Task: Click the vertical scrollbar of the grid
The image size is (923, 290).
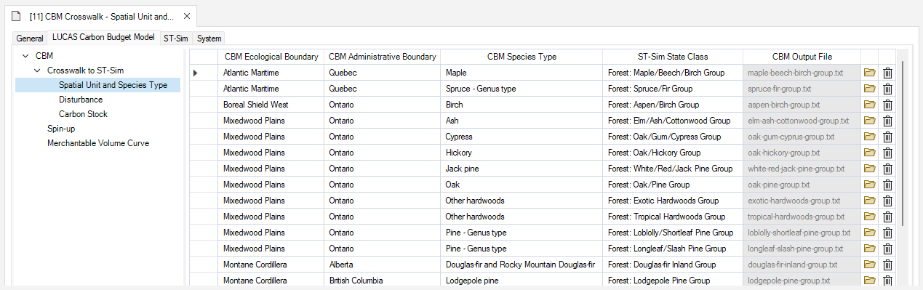Action: point(902,145)
